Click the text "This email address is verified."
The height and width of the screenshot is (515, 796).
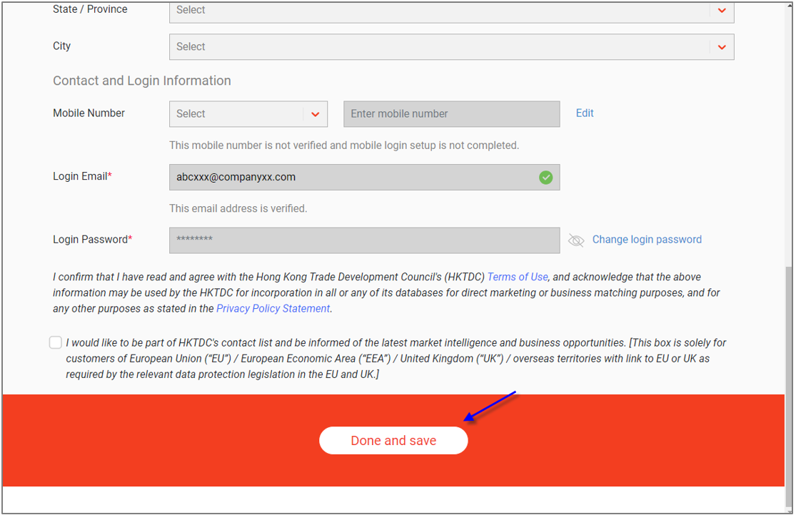click(238, 208)
